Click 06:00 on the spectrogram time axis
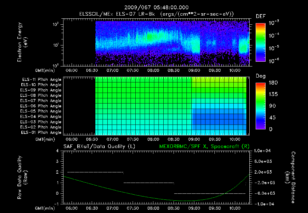 coord(72,70)
